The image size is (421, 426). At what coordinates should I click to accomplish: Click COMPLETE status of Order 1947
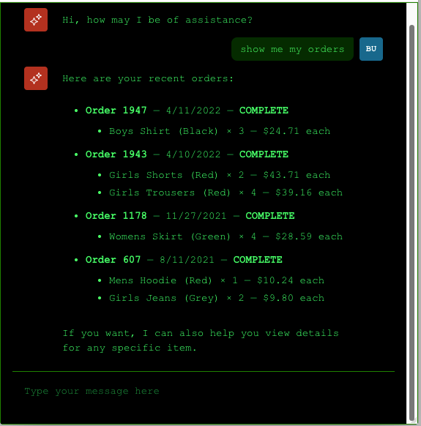[x=264, y=111]
